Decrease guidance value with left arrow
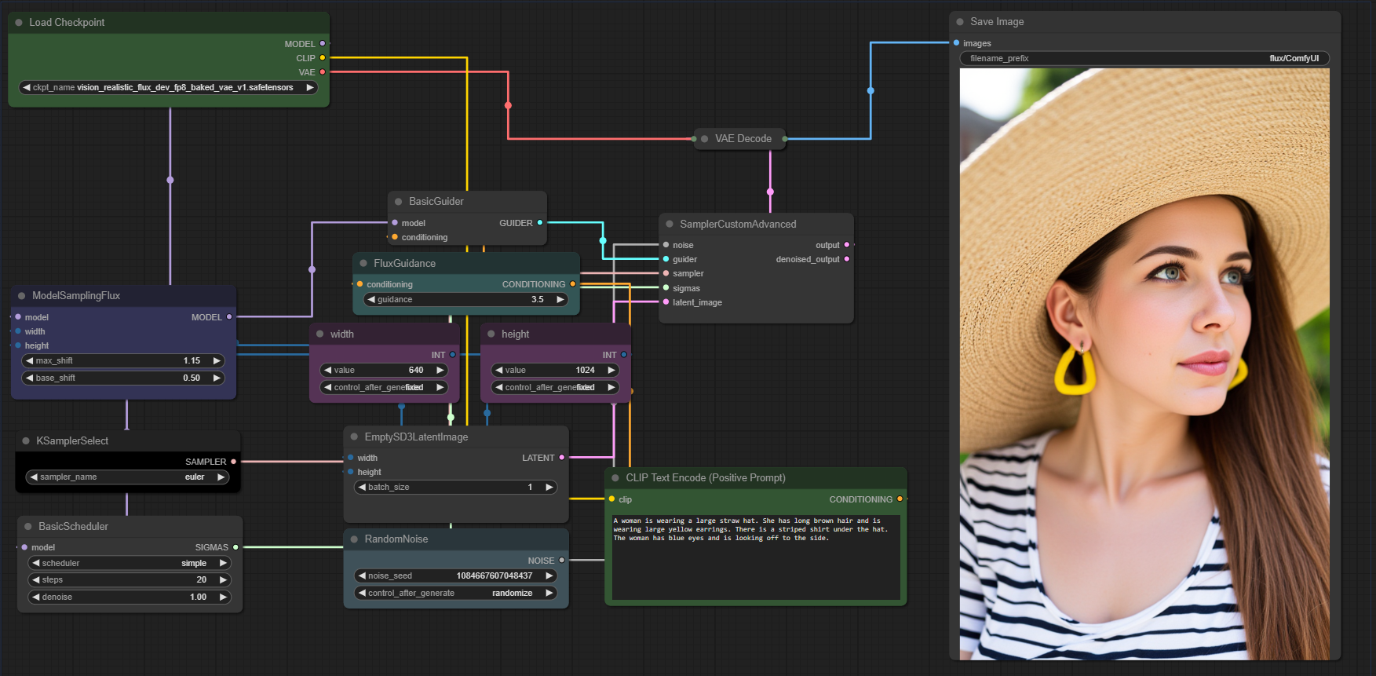 pos(371,300)
